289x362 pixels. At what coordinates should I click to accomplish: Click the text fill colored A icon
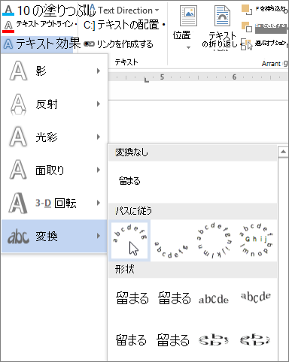[x=8, y=11]
